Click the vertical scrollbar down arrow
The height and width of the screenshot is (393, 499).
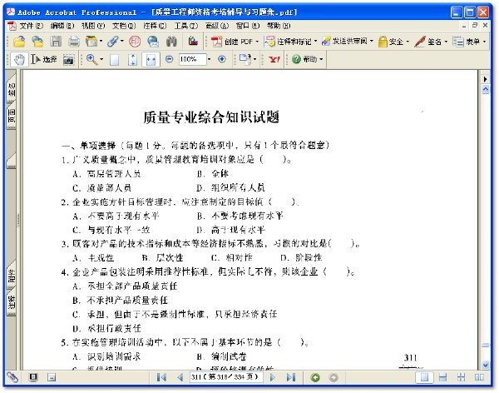pos(486,365)
